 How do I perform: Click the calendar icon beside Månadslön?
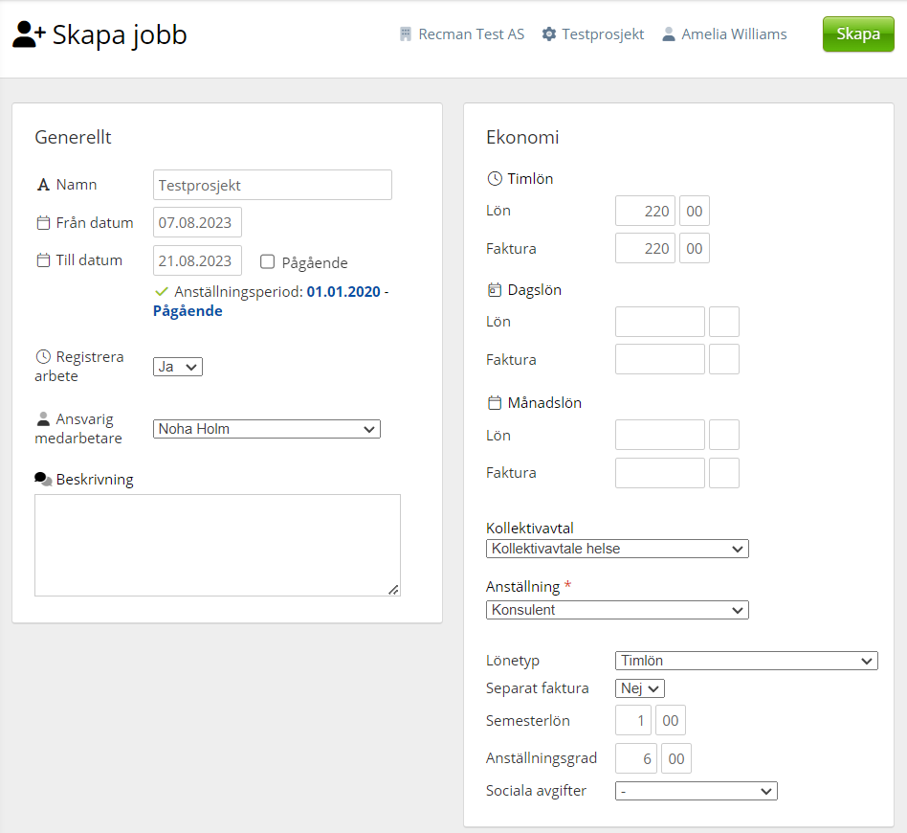(x=495, y=403)
